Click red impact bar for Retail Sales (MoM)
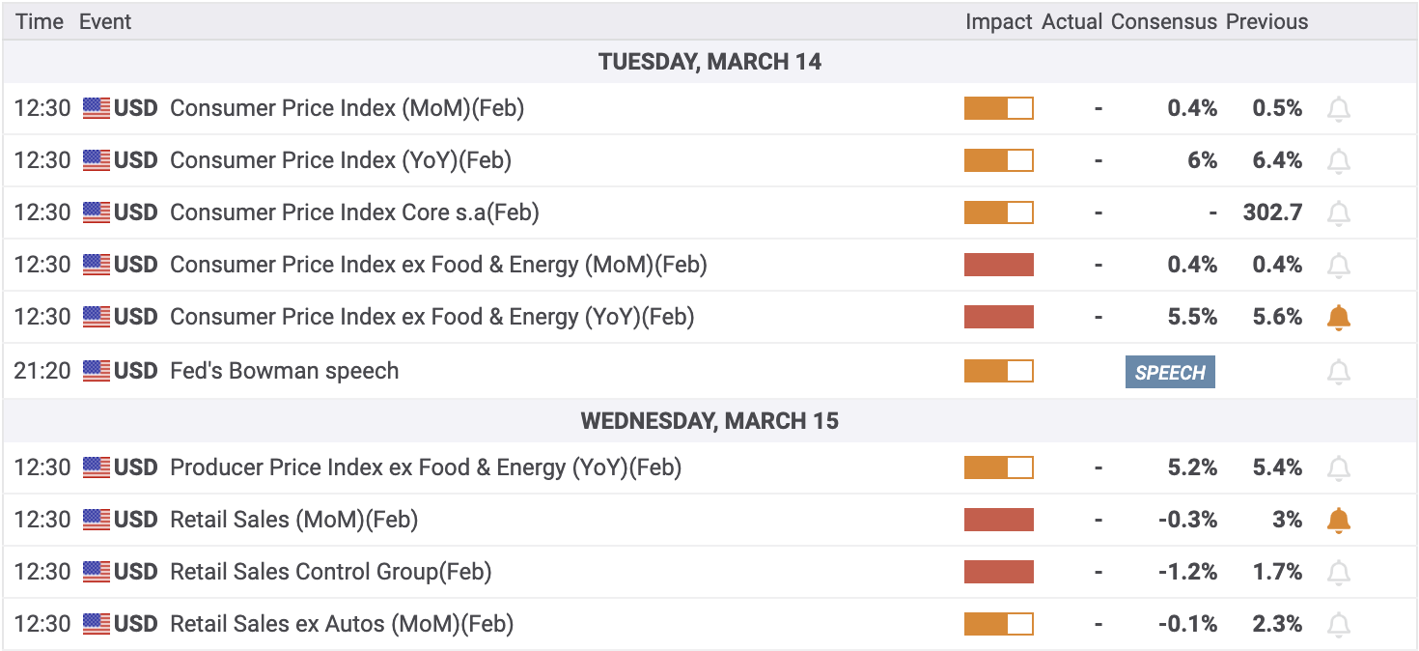Image resolution: width=1419 pixels, height=651 pixels. point(998,520)
